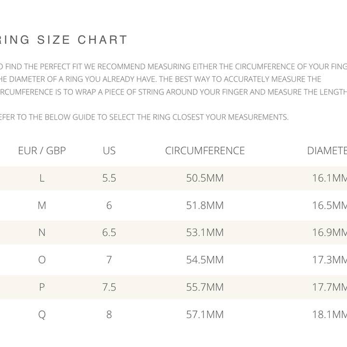Viewport: 347px width, 347px height.
Task: Click the "Refer to the below guide" sentence
Action: 145,117
